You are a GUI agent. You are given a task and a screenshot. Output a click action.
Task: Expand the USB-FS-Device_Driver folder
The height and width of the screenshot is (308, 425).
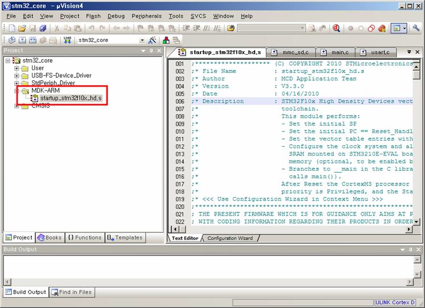[17, 76]
